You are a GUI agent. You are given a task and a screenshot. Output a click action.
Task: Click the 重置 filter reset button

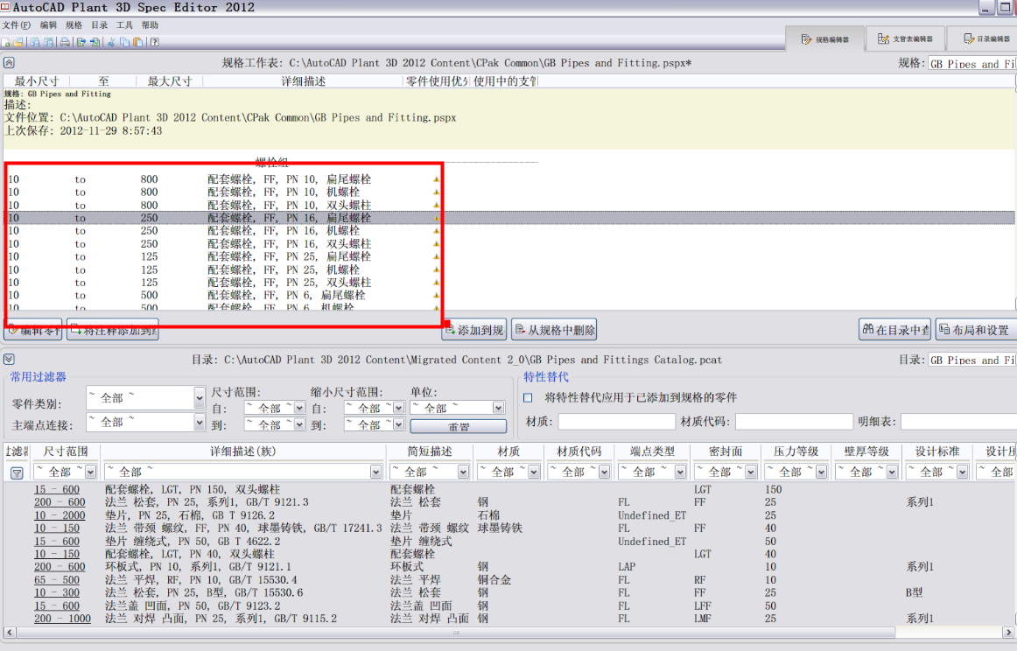459,427
